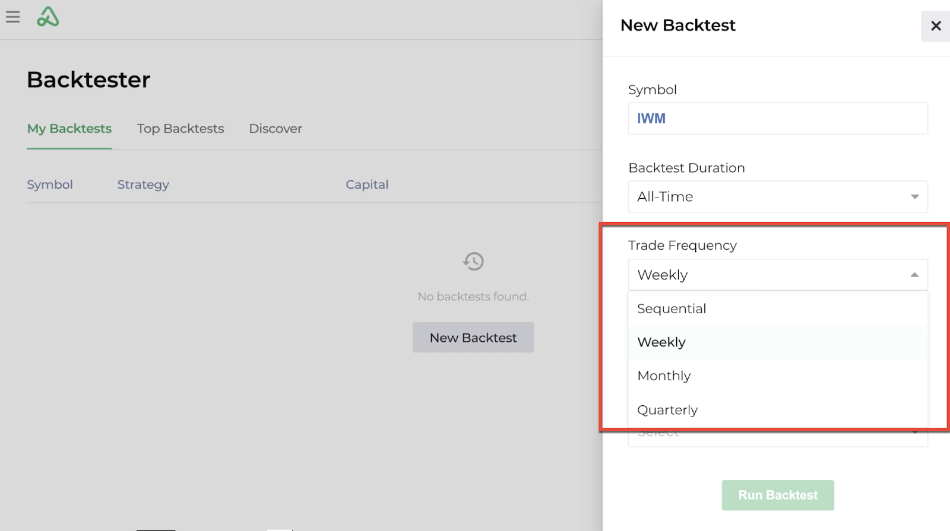Select Sequential trade frequency option

coord(778,309)
